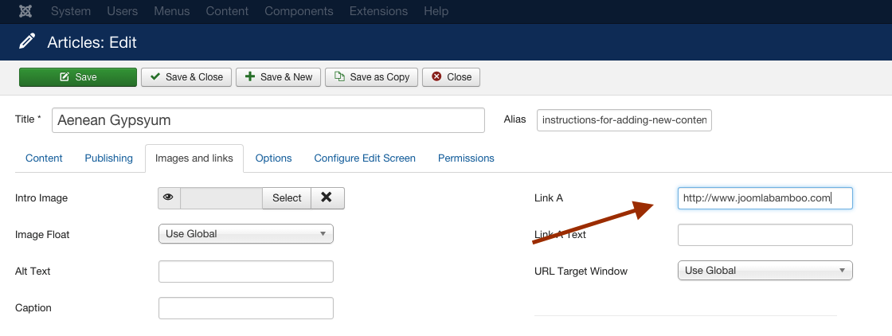Switch to the Permissions tab
This screenshot has width=892, height=336.
coord(466,158)
